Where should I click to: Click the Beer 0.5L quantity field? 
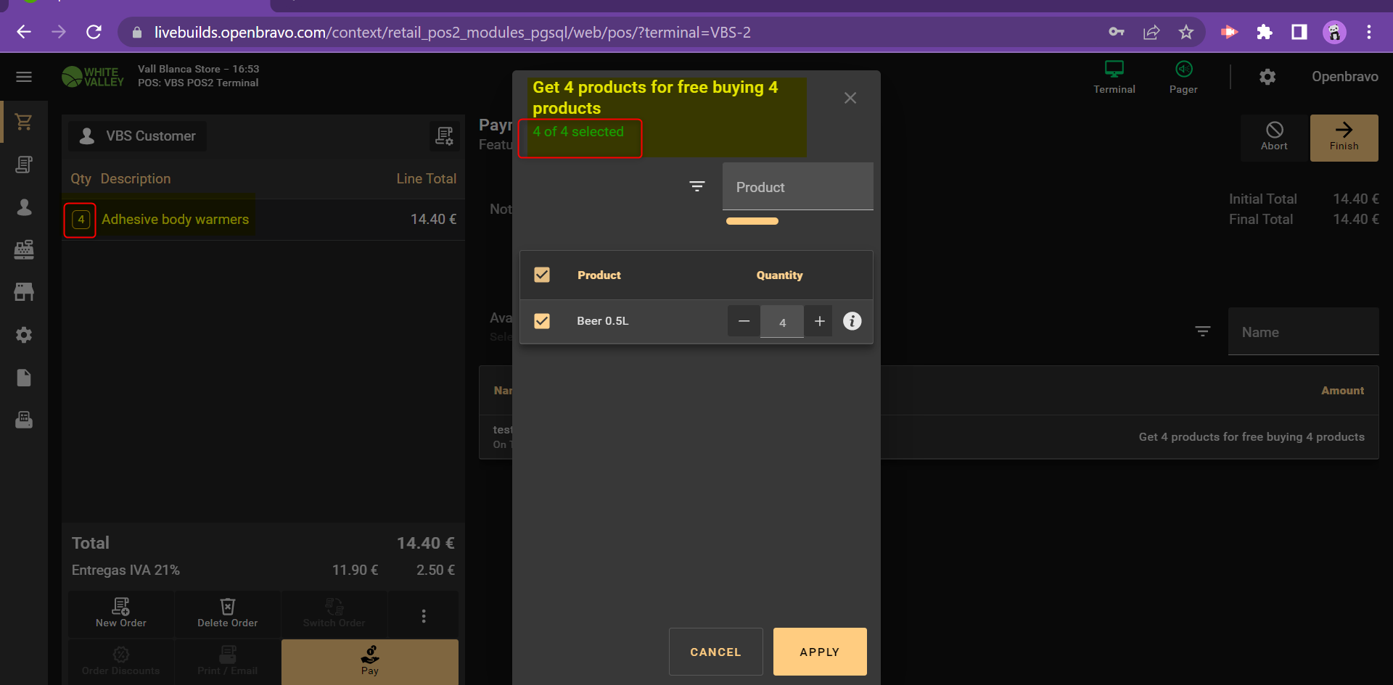(782, 322)
